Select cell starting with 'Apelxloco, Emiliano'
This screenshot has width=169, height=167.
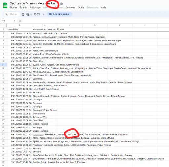(x=86, y=141)
